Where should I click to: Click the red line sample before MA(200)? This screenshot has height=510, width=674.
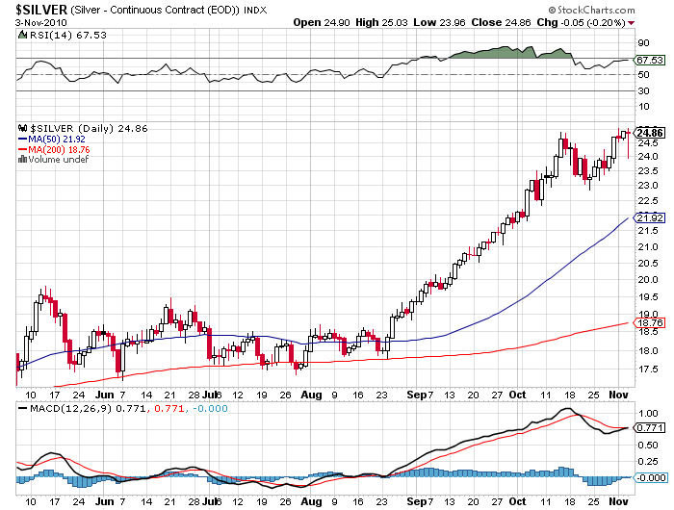point(22,149)
